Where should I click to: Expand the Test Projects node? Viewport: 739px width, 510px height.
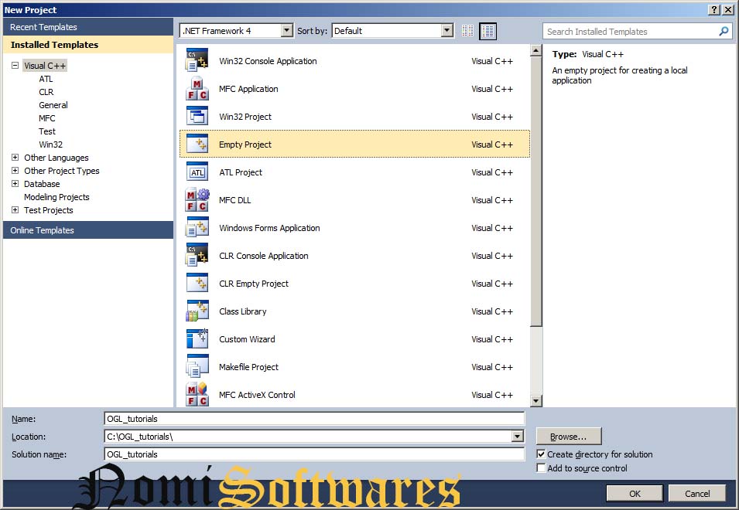click(x=15, y=210)
